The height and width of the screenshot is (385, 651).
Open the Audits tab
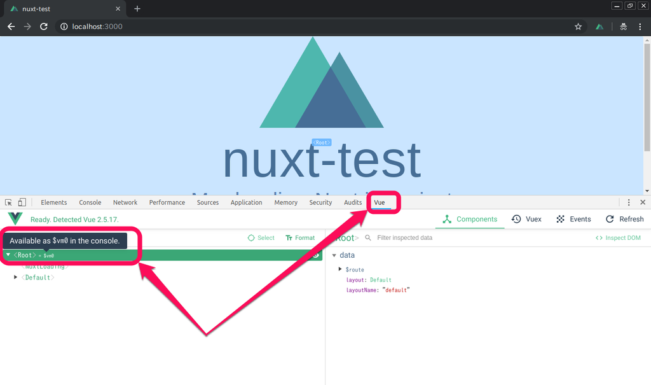353,202
